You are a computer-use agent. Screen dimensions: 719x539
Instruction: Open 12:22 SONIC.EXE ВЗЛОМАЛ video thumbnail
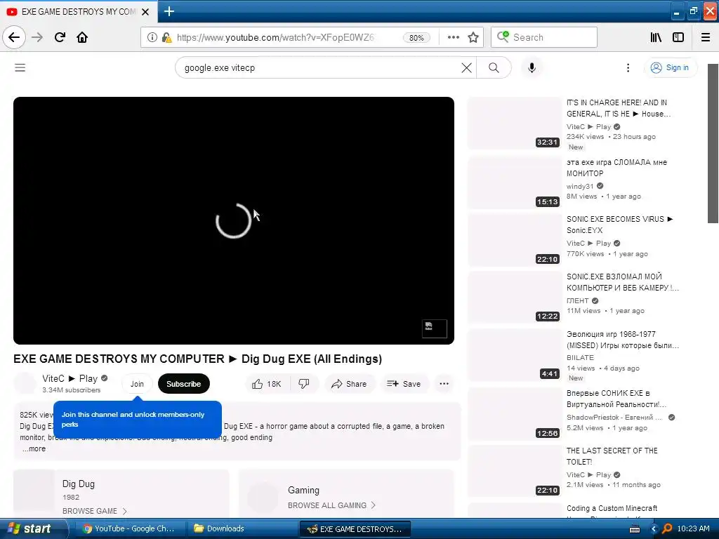tap(514, 298)
